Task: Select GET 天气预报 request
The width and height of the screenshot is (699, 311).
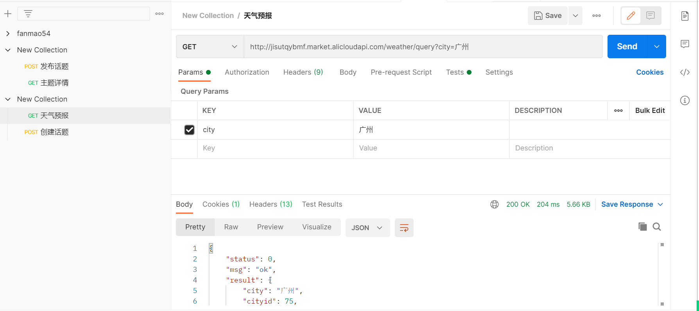Action: 85,116
